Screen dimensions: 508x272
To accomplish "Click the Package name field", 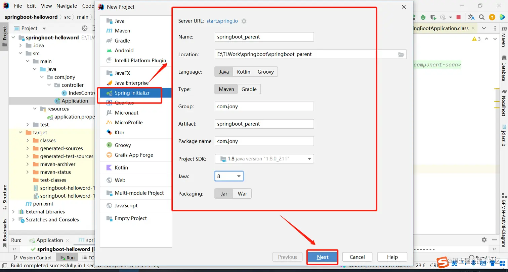I will [x=264, y=141].
